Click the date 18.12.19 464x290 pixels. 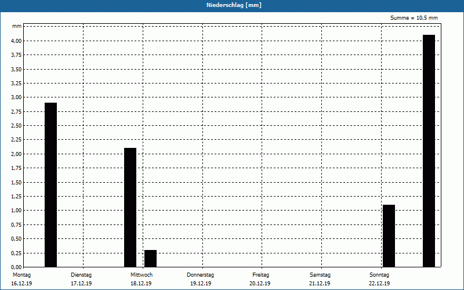[x=141, y=284]
